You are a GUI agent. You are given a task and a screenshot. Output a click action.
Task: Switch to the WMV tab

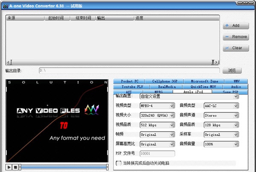point(236,81)
